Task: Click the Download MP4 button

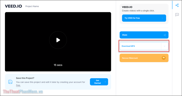Action: click(x=140, y=46)
